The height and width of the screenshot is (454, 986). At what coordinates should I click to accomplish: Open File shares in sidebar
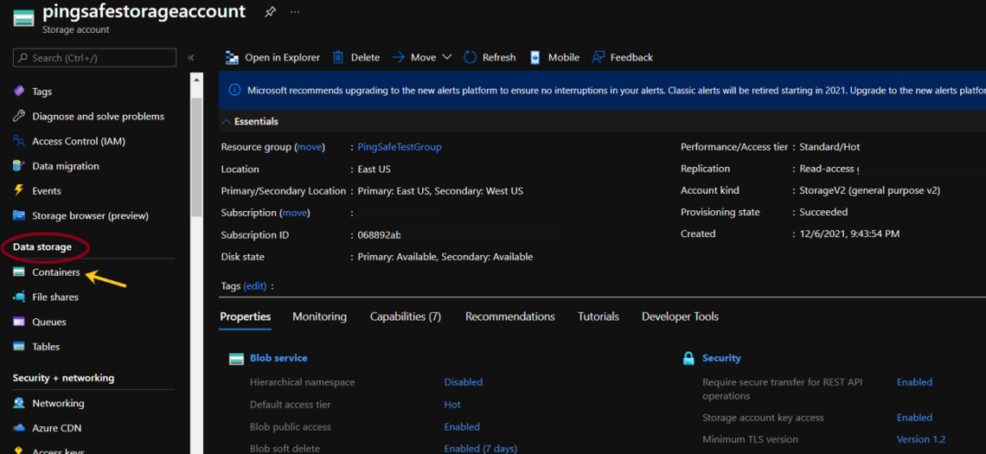54,297
